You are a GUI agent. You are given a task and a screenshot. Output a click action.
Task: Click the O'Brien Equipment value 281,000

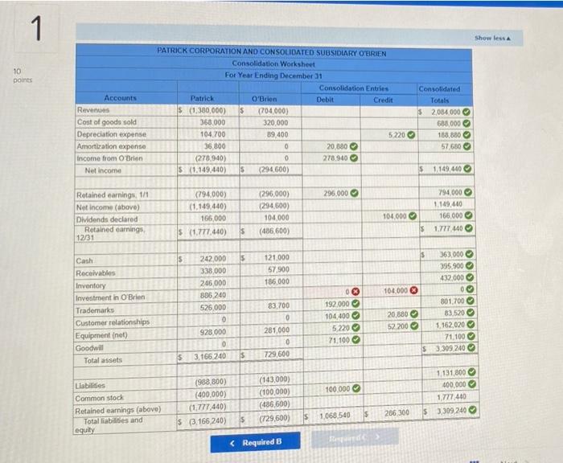(x=277, y=330)
